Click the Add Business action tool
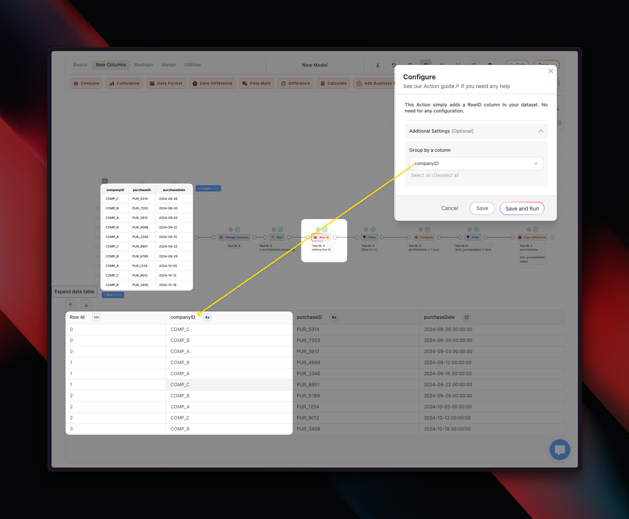 [x=375, y=83]
